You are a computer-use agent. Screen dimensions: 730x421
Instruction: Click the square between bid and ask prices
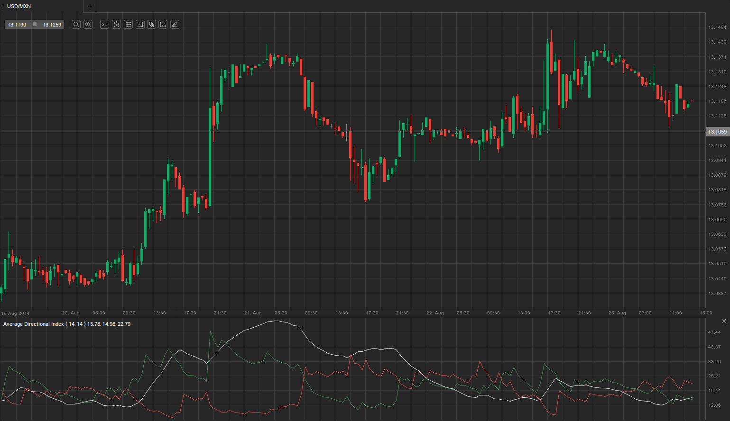coord(35,25)
